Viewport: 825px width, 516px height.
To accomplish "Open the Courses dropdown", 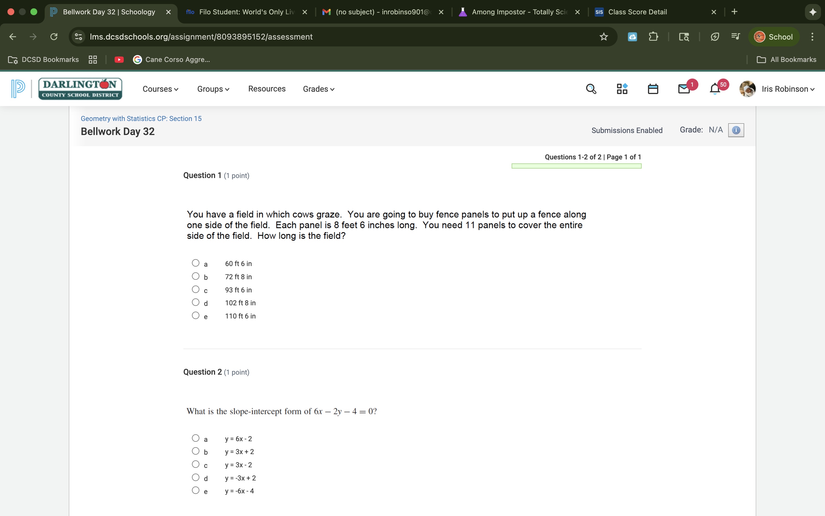I will [x=161, y=89].
